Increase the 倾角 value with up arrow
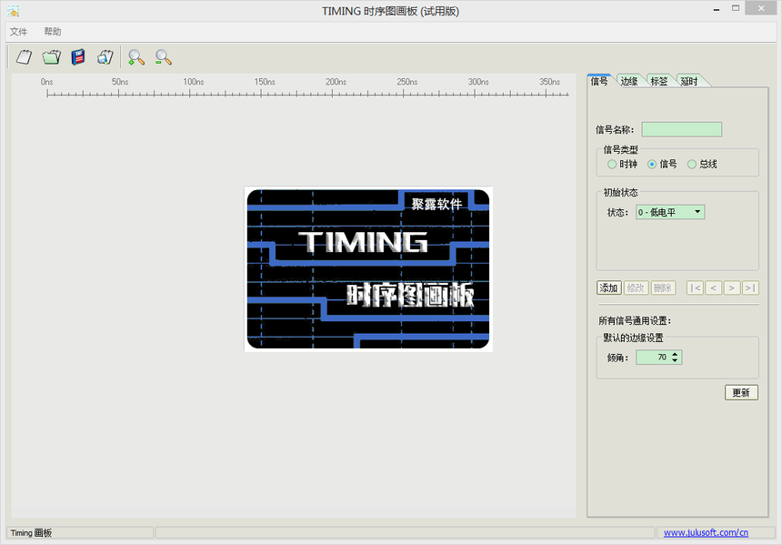The image size is (782, 545). click(675, 354)
